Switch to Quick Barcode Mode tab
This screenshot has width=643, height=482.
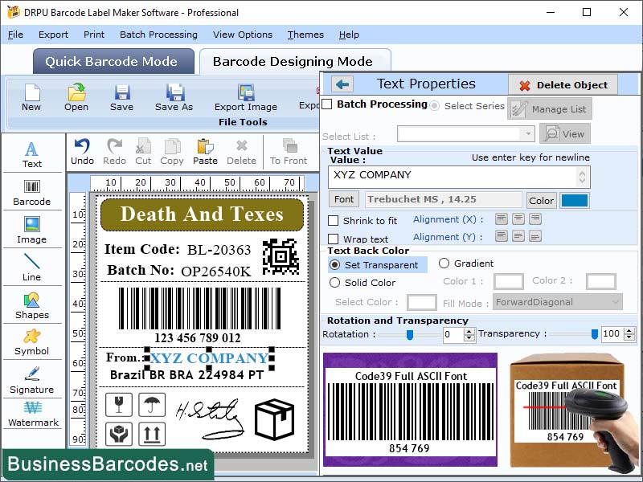tap(113, 61)
